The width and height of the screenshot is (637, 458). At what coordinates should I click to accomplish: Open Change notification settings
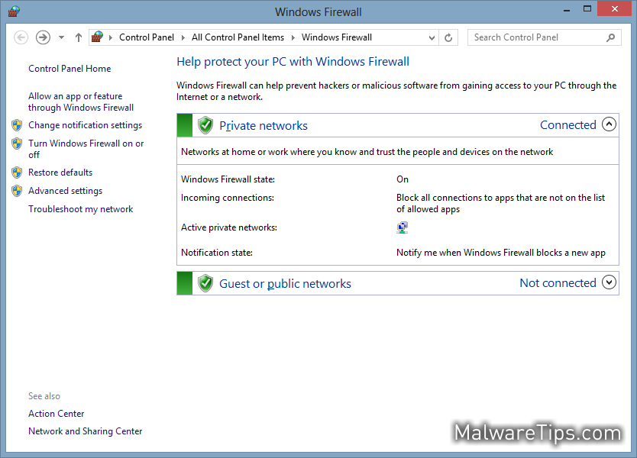point(85,125)
